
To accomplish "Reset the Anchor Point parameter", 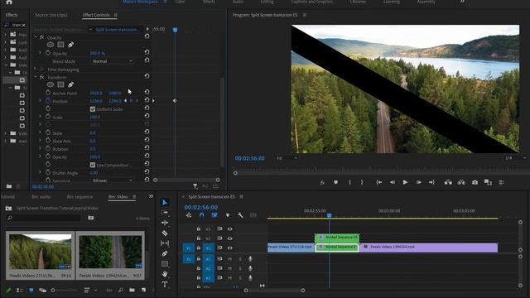I will 147,92.
